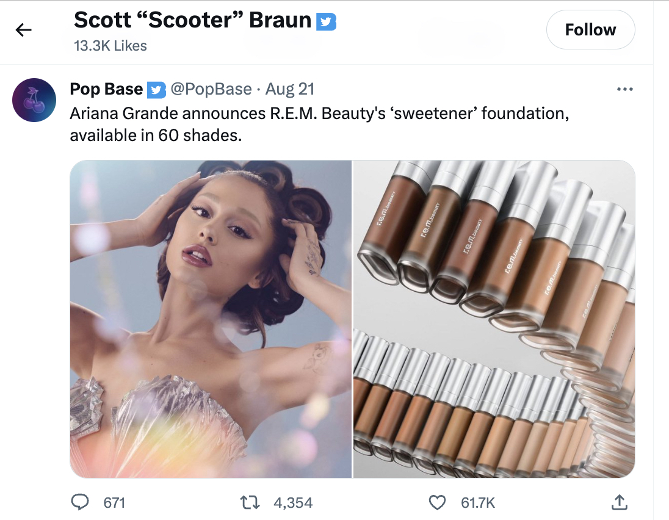669x520 pixels.
Task: Click Pop Base's verified badge
Action: point(157,90)
